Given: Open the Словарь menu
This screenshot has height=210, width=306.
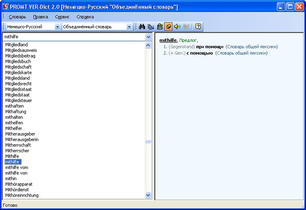Looking at the screenshot, I should 17,17.
